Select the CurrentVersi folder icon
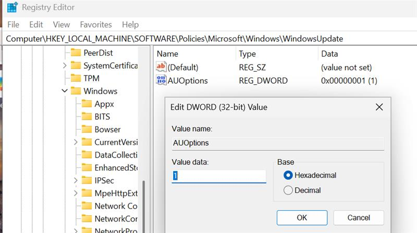This screenshot has height=233, width=417. [87, 141]
